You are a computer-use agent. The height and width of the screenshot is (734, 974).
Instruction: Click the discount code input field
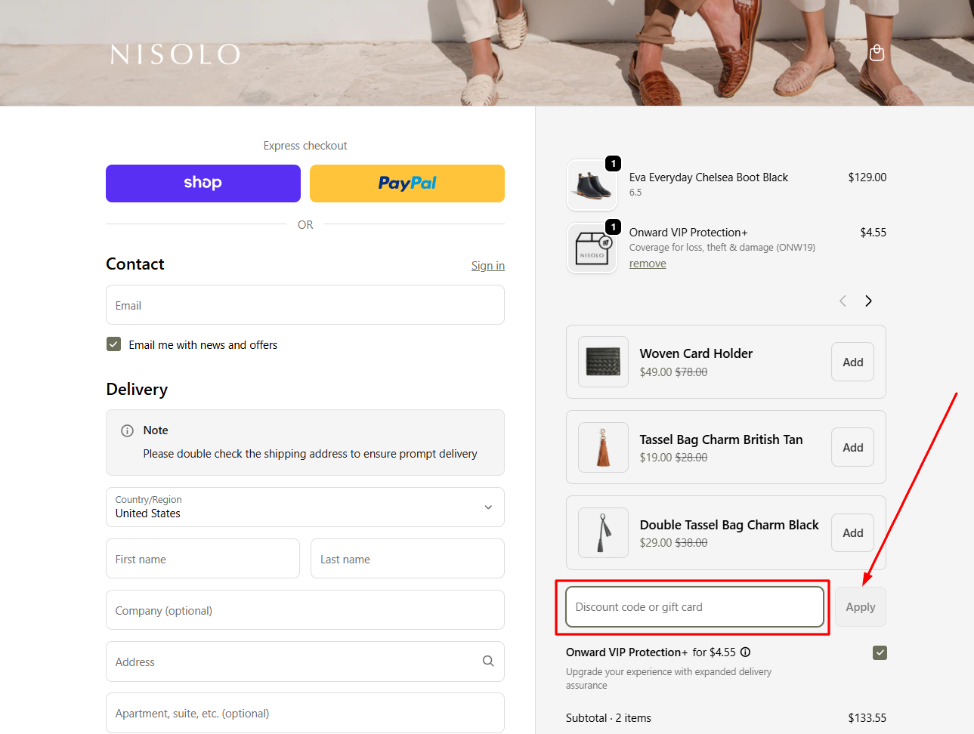pyautogui.click(x=692, y=606)
